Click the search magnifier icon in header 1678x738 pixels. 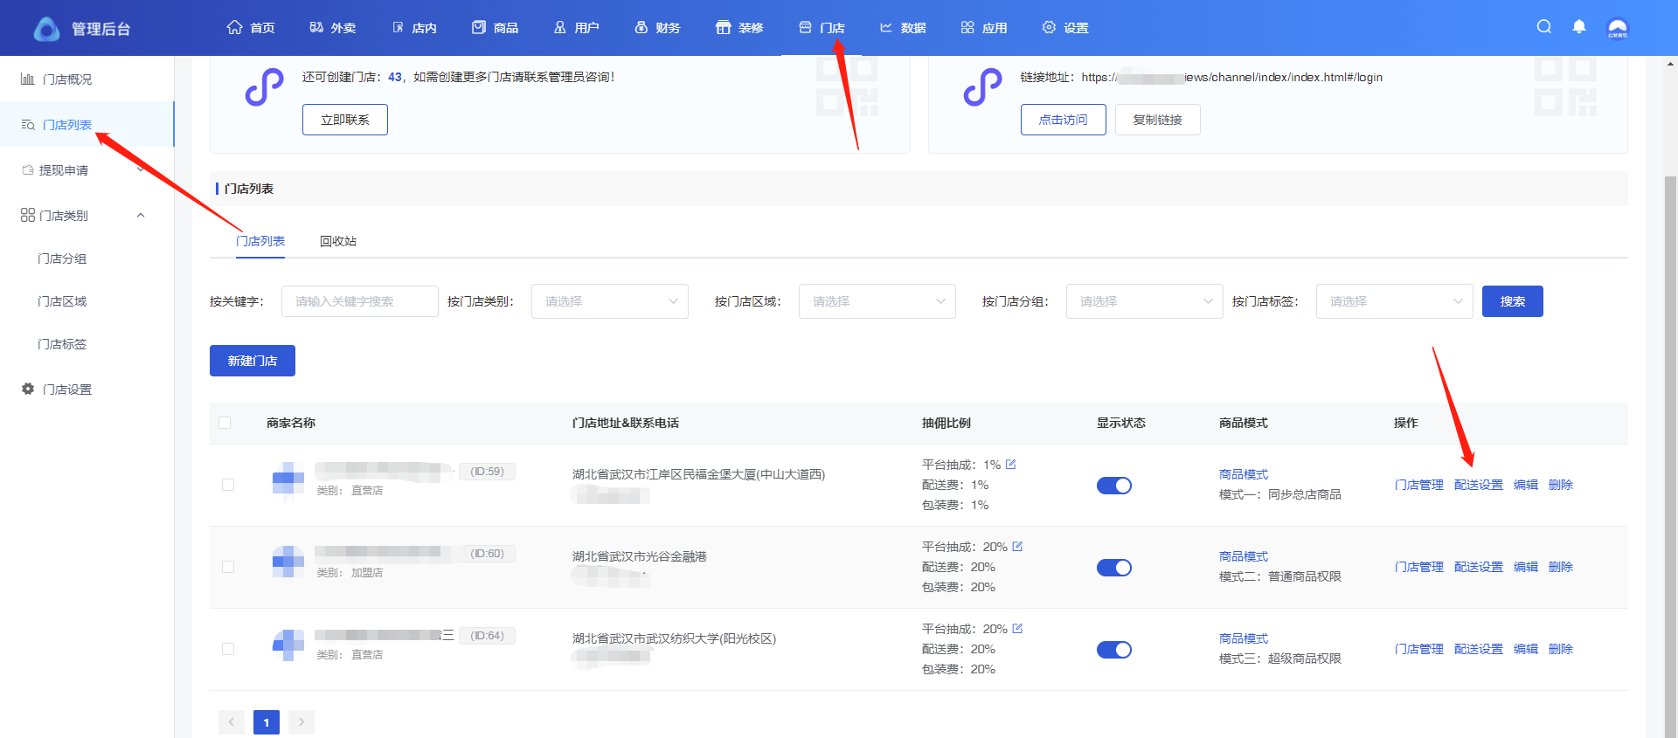[1544, 27]
